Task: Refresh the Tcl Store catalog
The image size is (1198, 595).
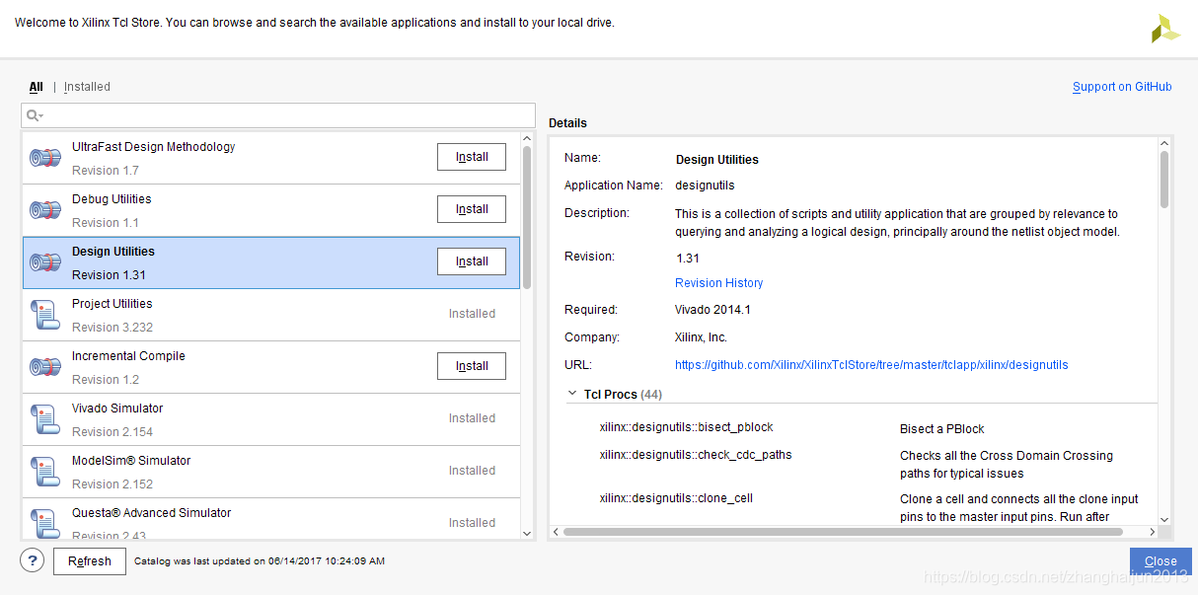Action: click(x=90, y=561)
